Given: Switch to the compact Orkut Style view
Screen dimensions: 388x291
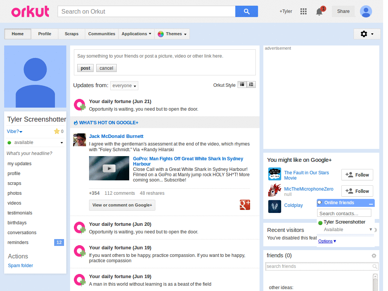Looking at the screenshot, I should coord(242,84).
